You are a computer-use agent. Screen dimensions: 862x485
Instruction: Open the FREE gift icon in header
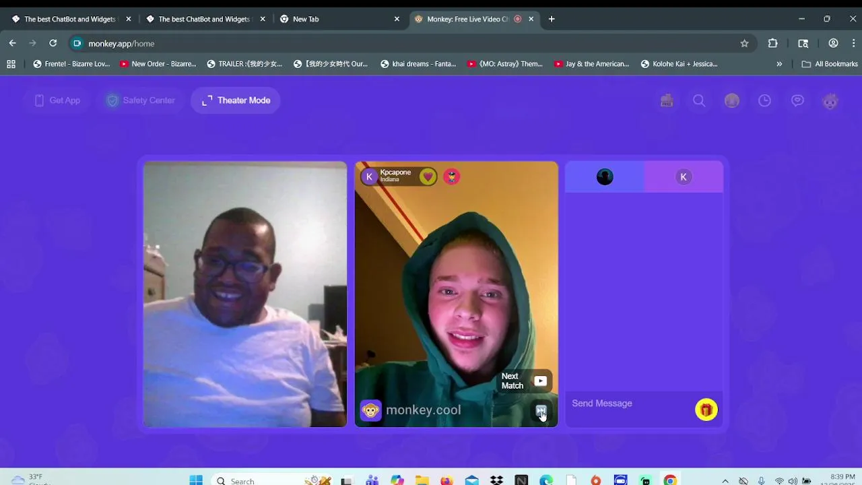point(667,100)
